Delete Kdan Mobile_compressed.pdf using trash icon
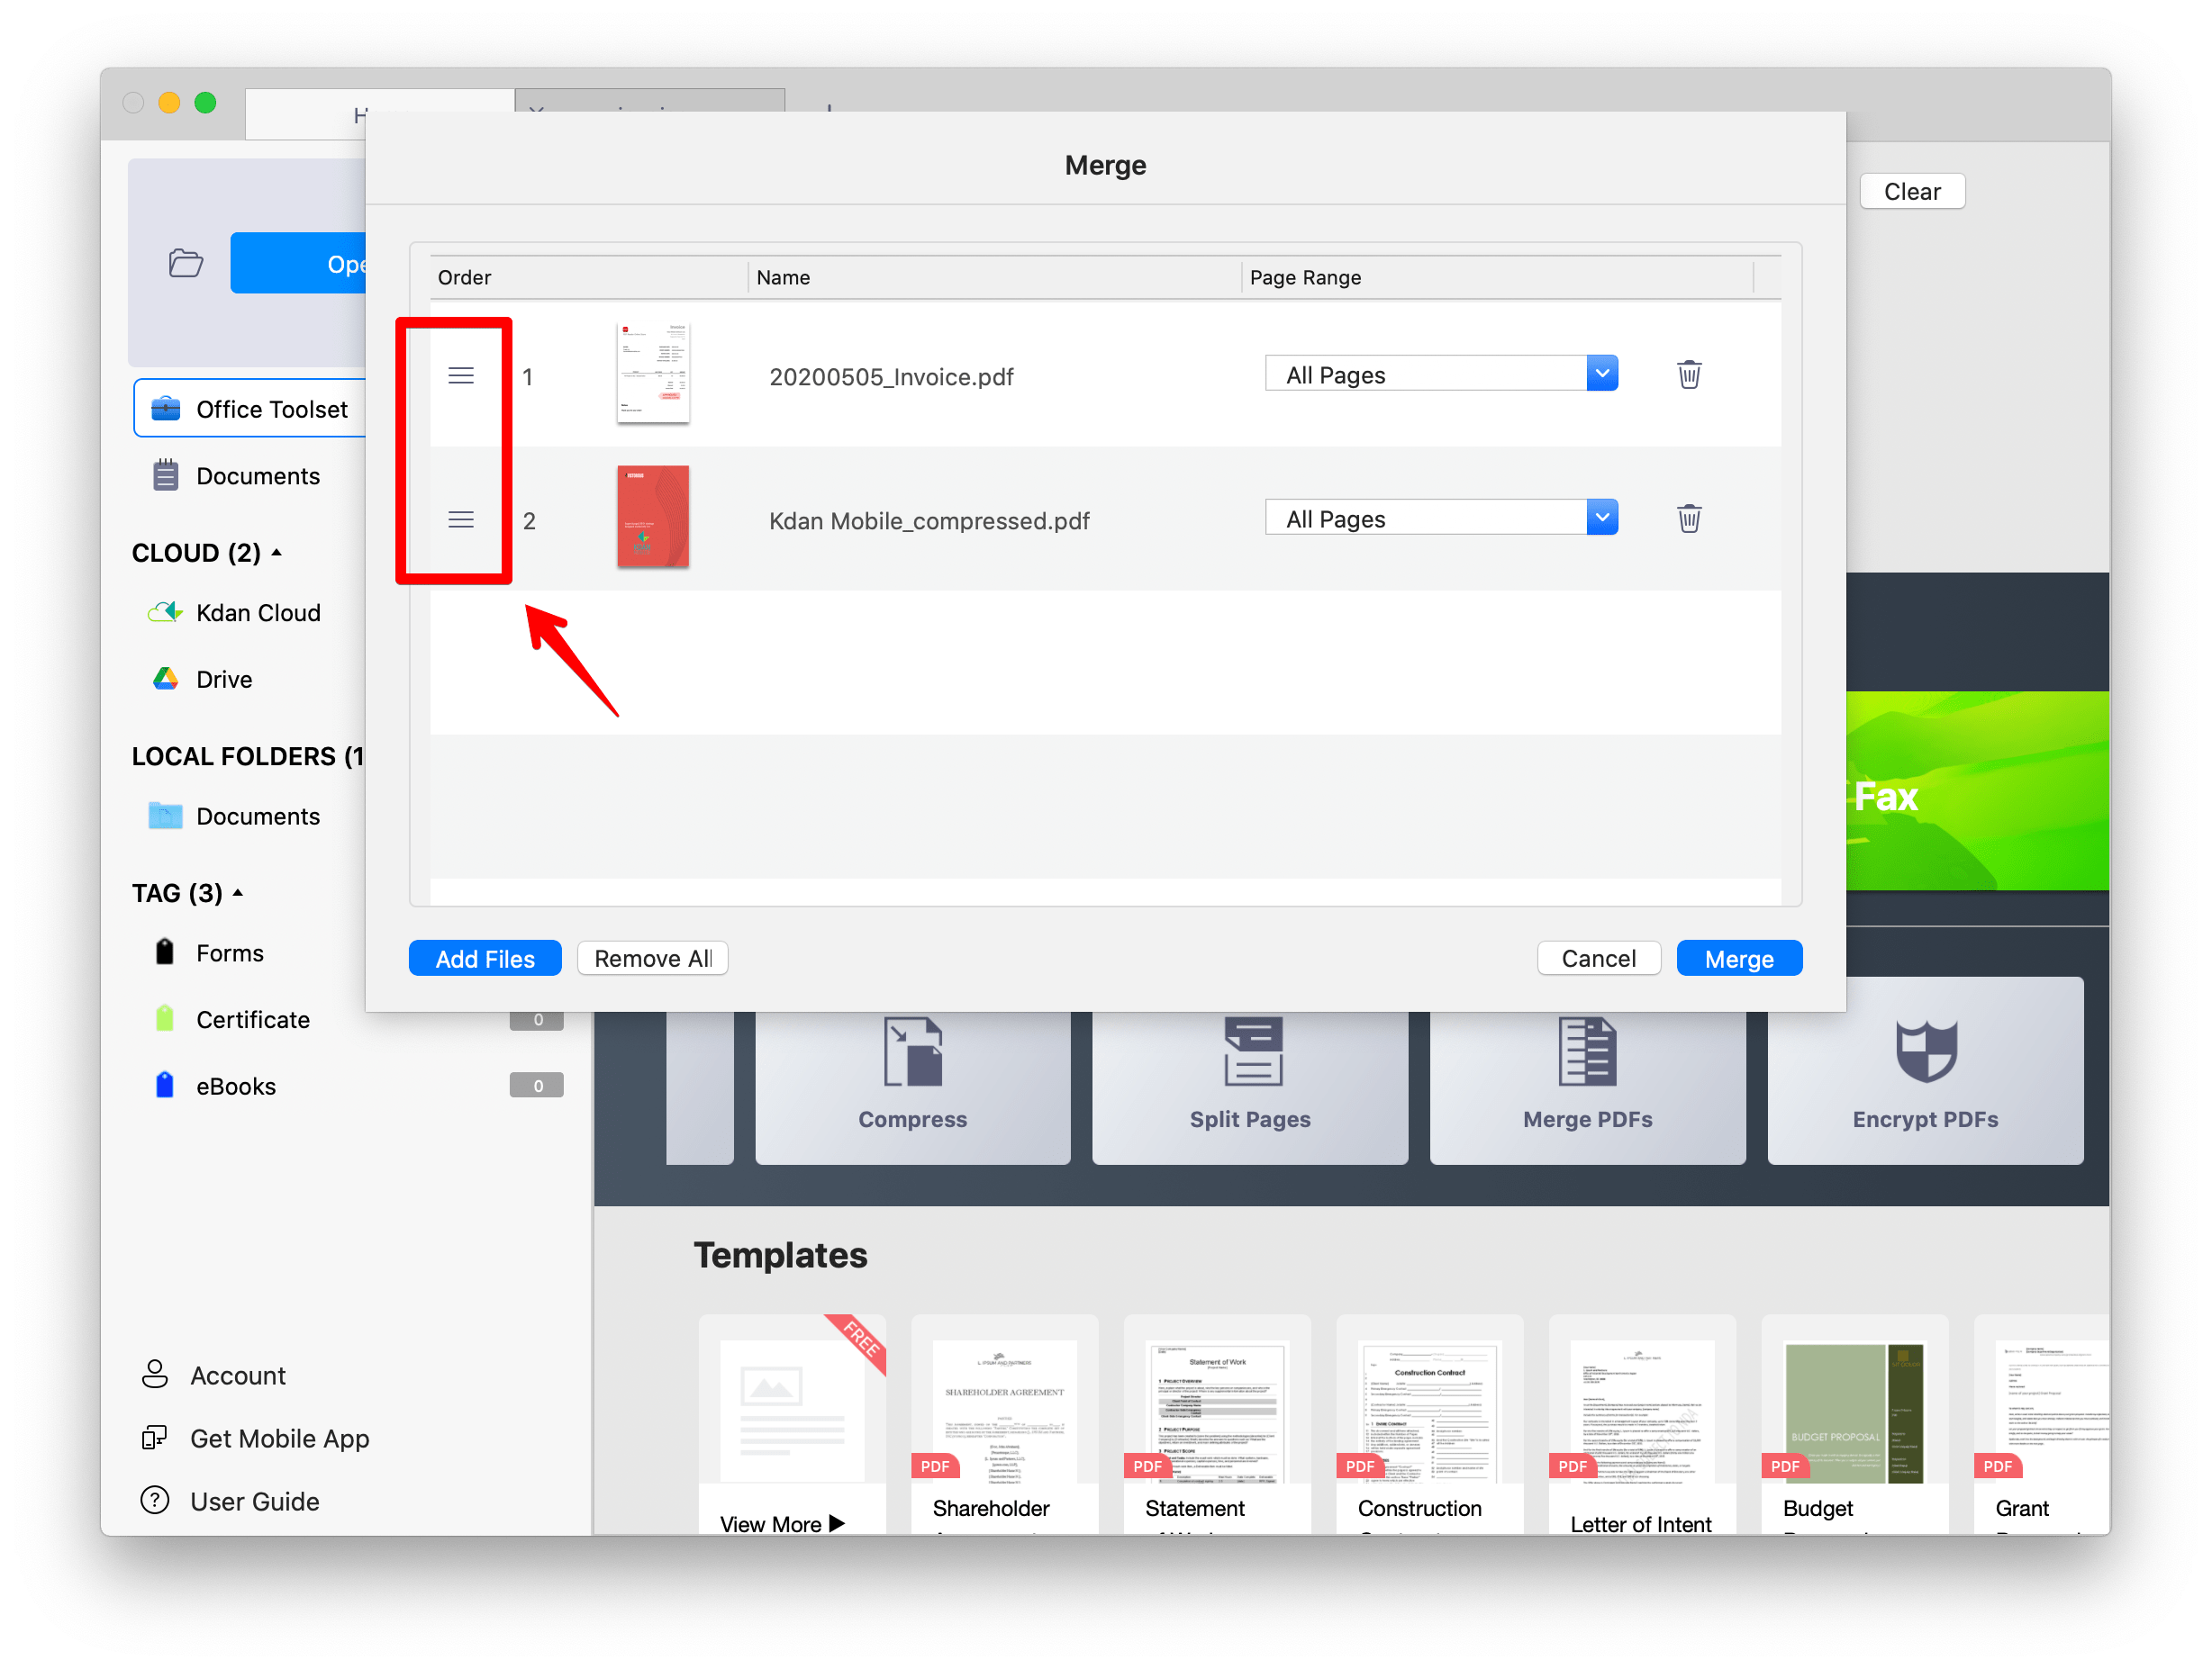The width and height of the screenshot is (2212, 1669). (1688, 519)
